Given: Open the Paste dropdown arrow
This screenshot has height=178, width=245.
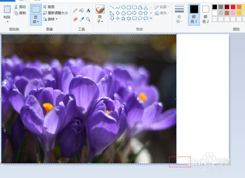Looking at the screenshot, I should click(8, 22).
